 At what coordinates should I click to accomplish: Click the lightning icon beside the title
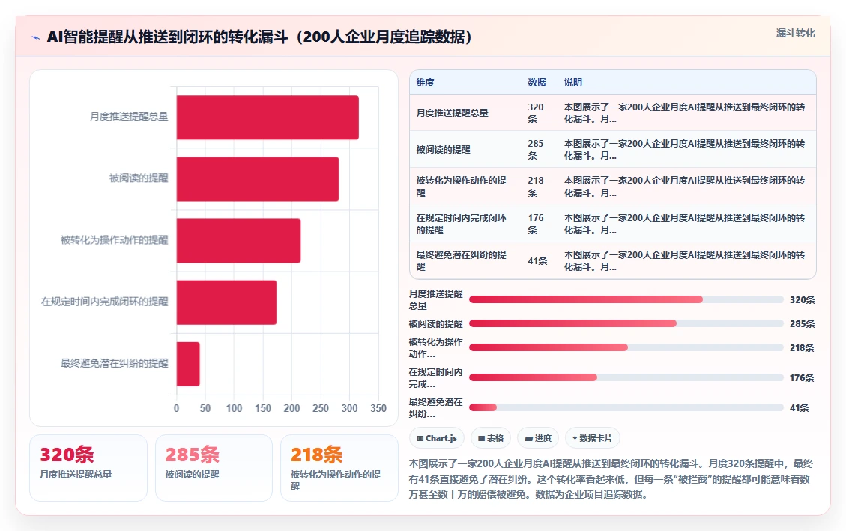pyautogui.click(x=36, y=37)
